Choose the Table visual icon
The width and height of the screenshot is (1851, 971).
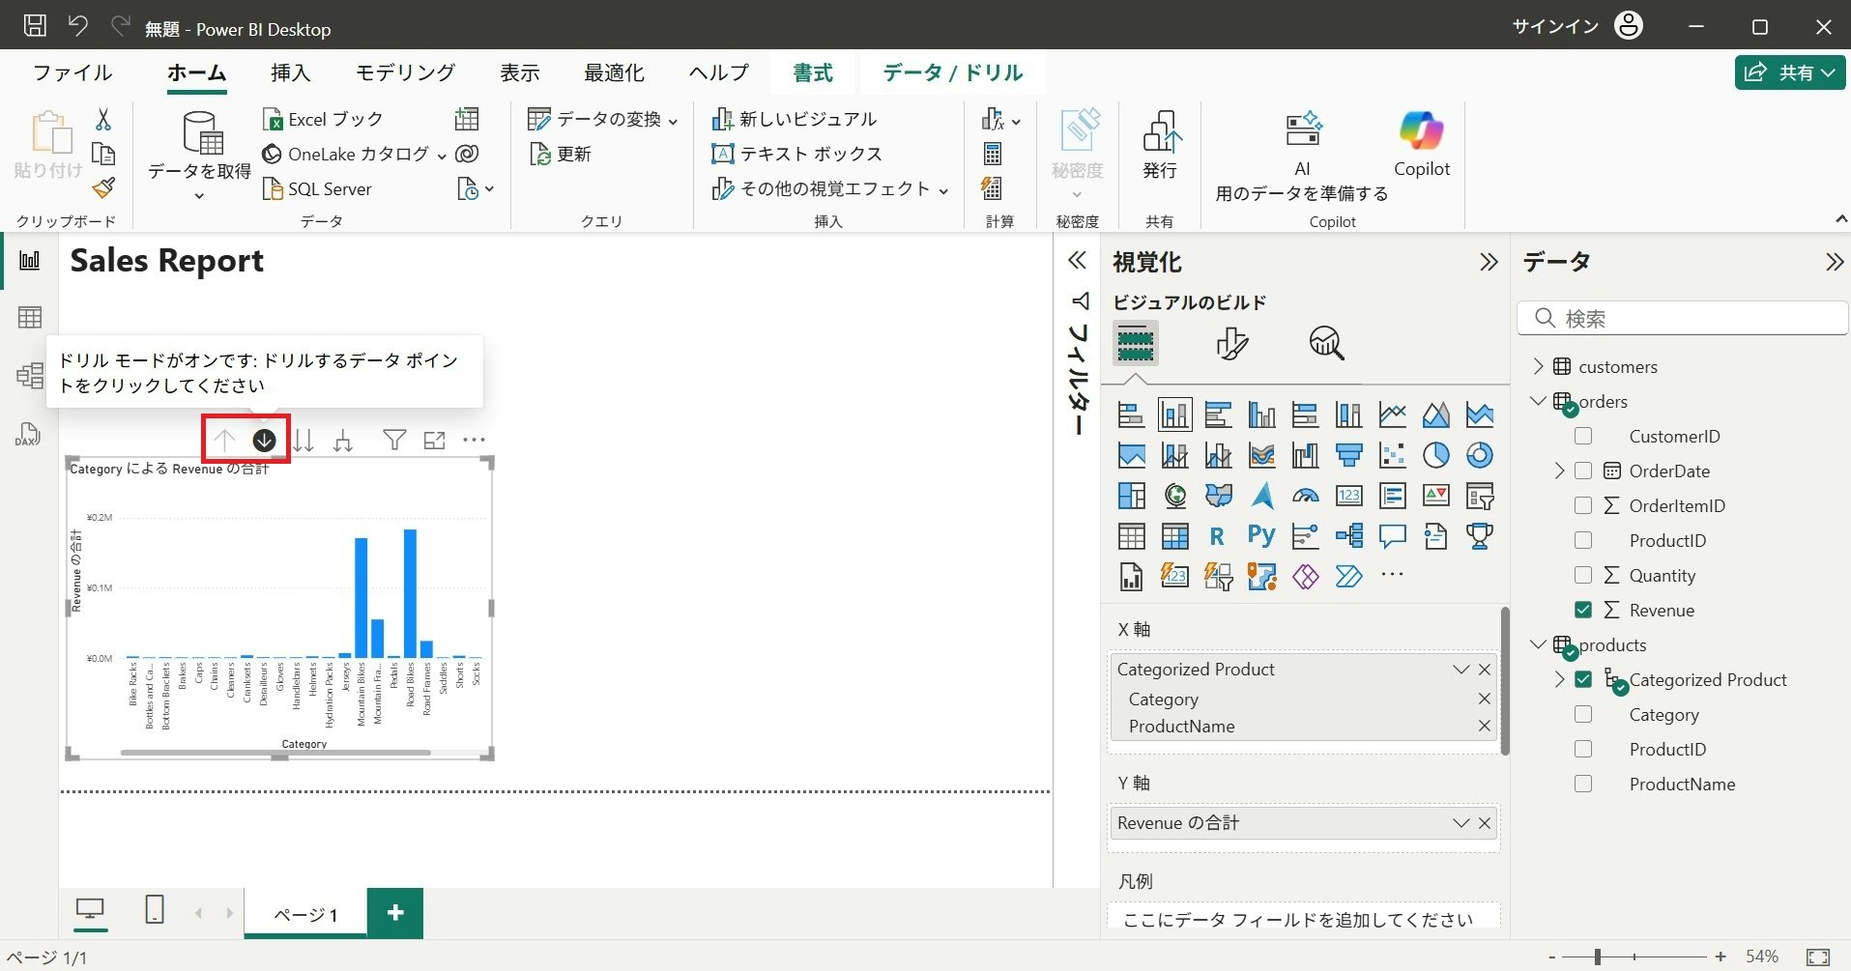[1132, 536]
